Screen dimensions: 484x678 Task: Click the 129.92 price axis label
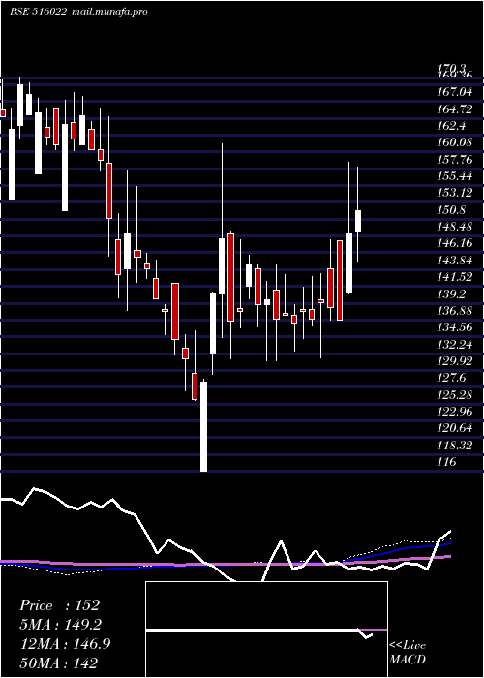click(x=454, y=361)
